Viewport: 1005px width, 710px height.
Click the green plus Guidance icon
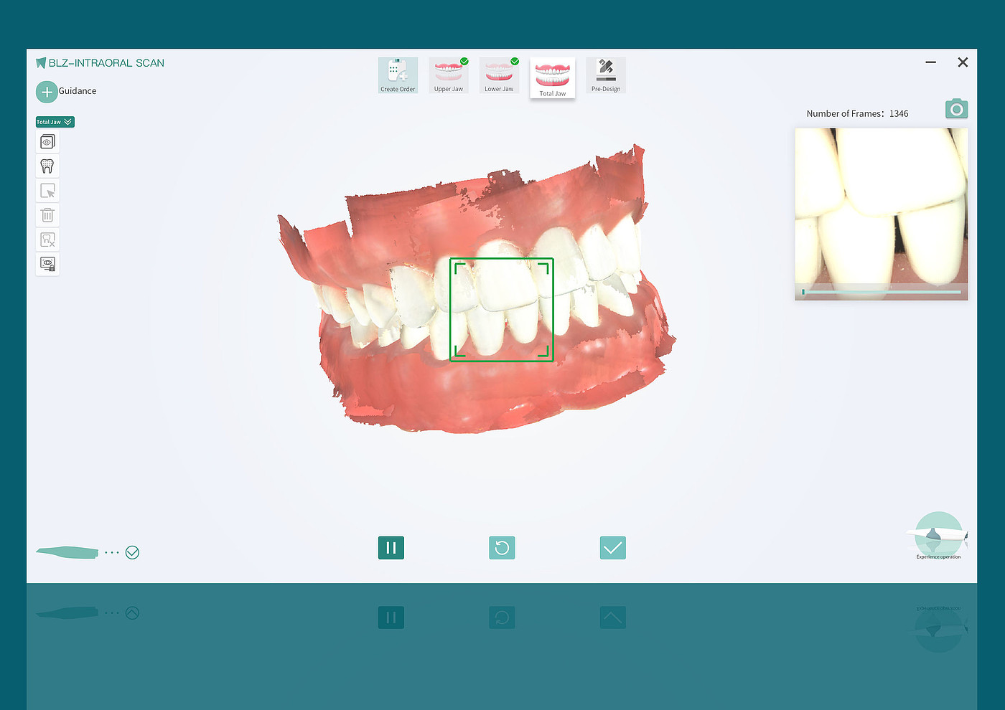coord(47,92)
